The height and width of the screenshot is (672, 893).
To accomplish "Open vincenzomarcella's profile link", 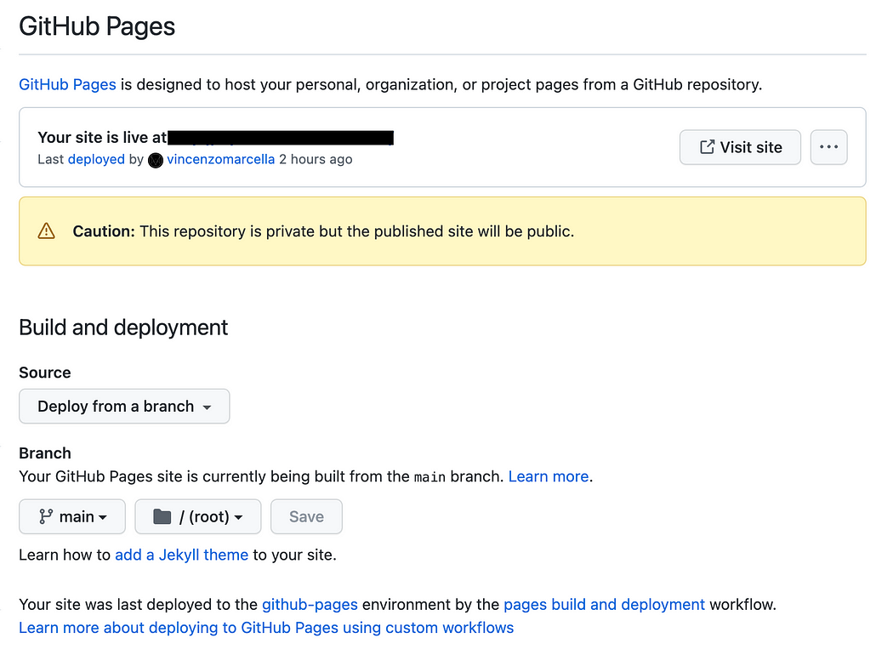I will click(220, 159).
